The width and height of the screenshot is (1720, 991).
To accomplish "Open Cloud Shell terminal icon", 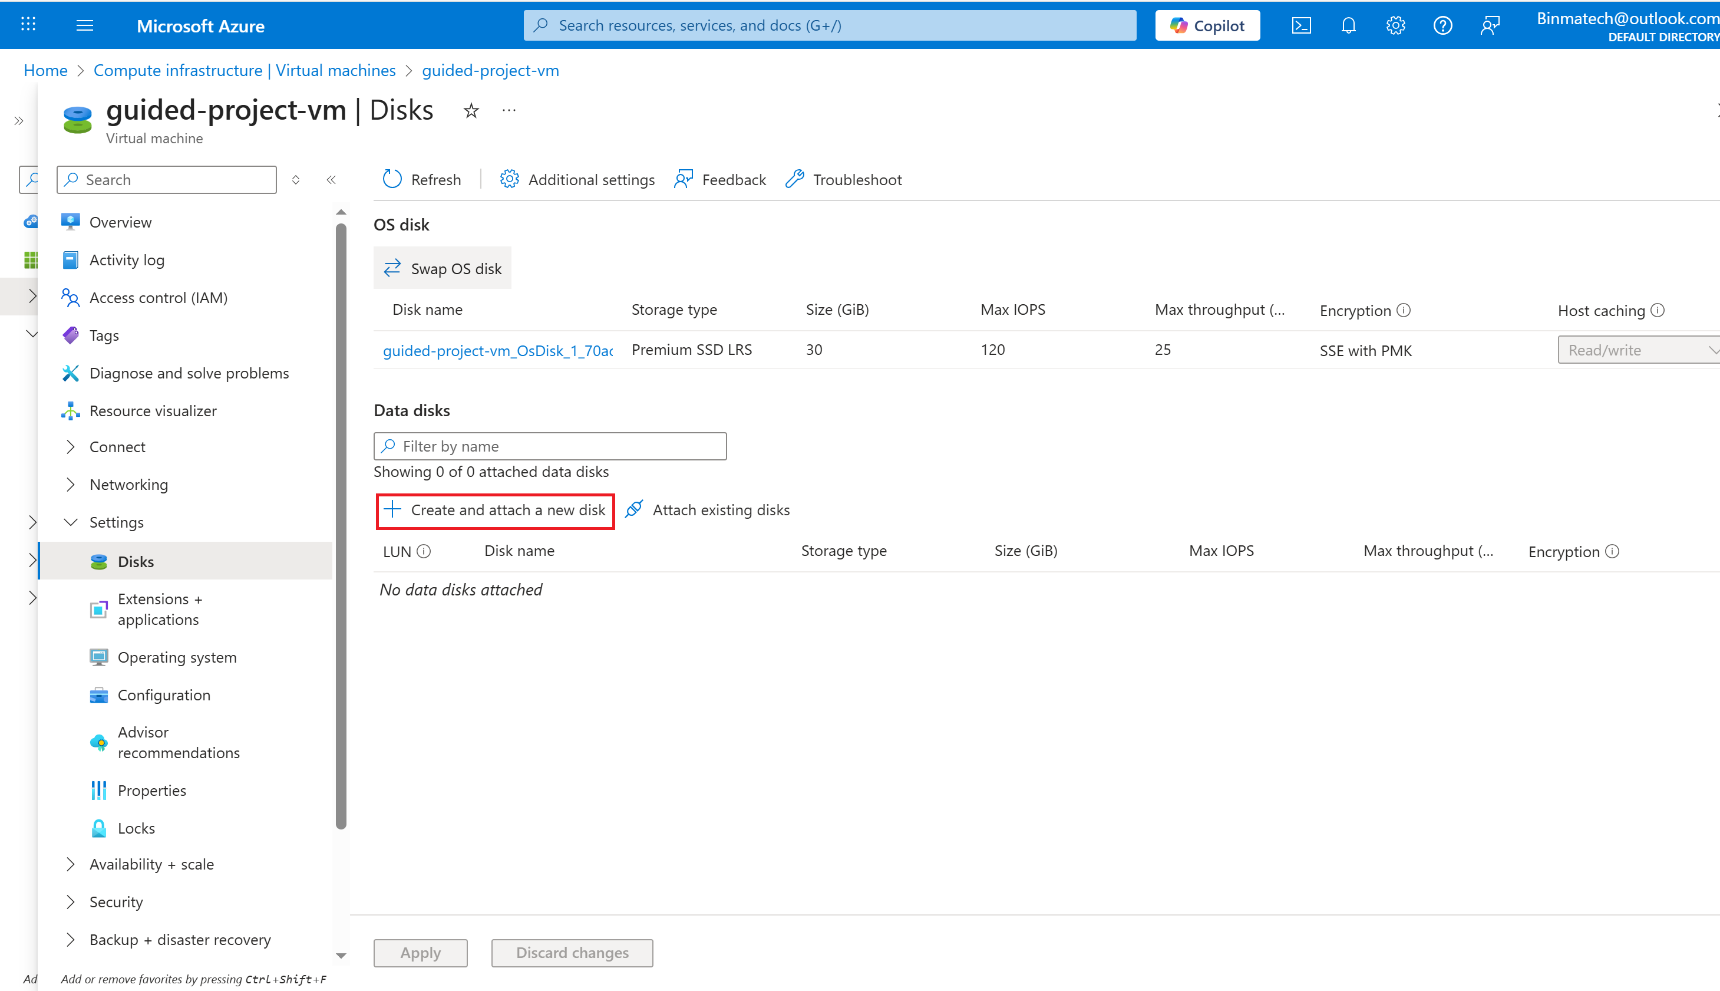I will (x=1300, y=25).
